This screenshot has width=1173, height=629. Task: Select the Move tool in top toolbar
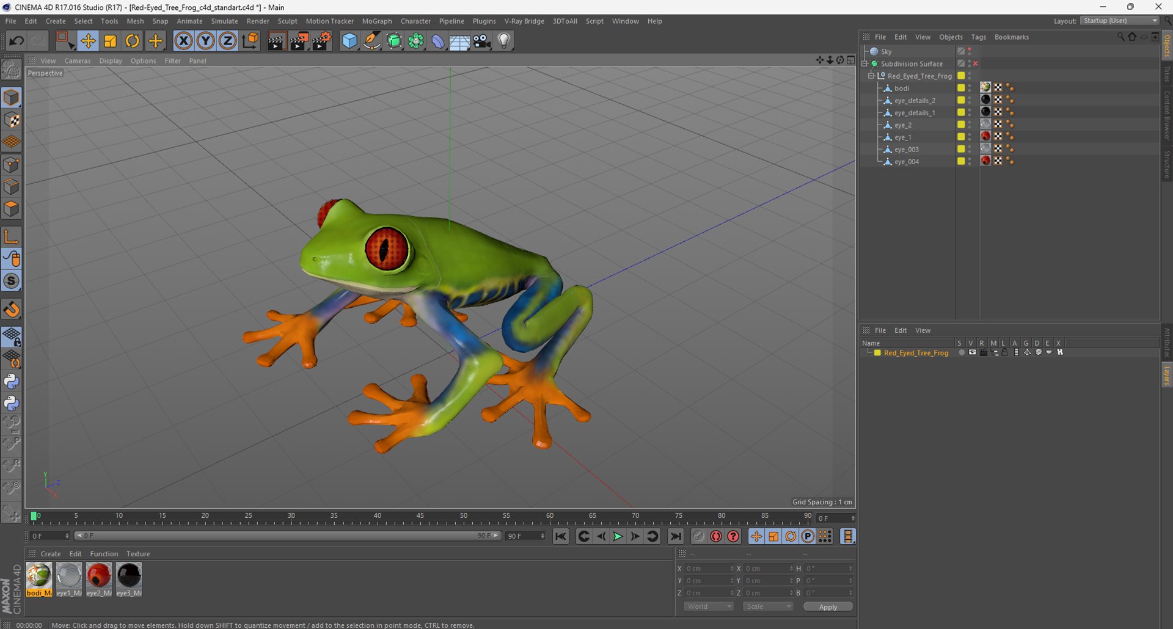pyautogui.click(x=88, y=41)
